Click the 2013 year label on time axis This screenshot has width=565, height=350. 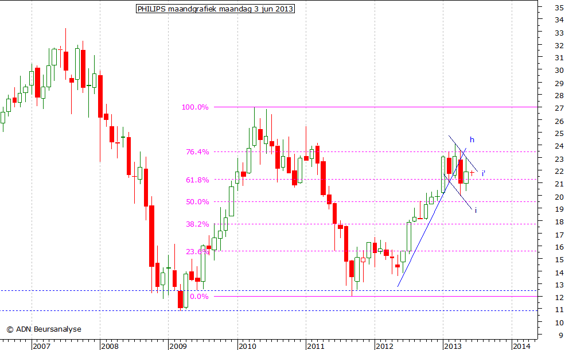point(453,346)
